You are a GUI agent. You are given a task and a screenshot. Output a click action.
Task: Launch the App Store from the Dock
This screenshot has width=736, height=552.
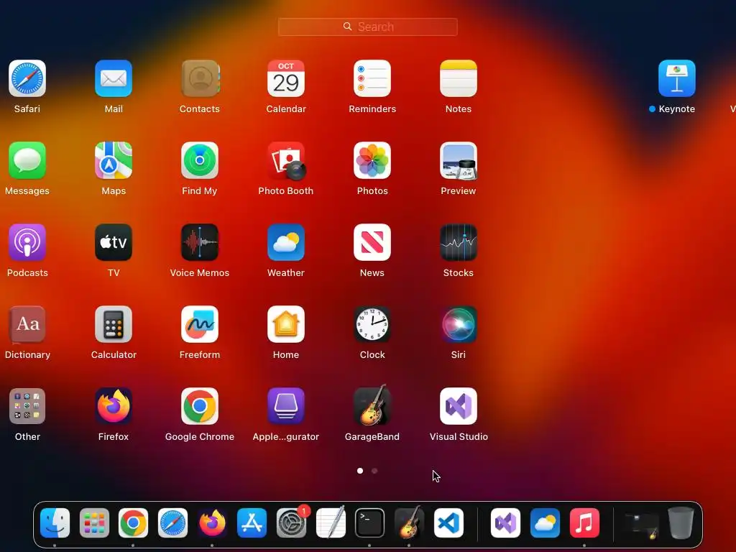[x=252, y=523]
